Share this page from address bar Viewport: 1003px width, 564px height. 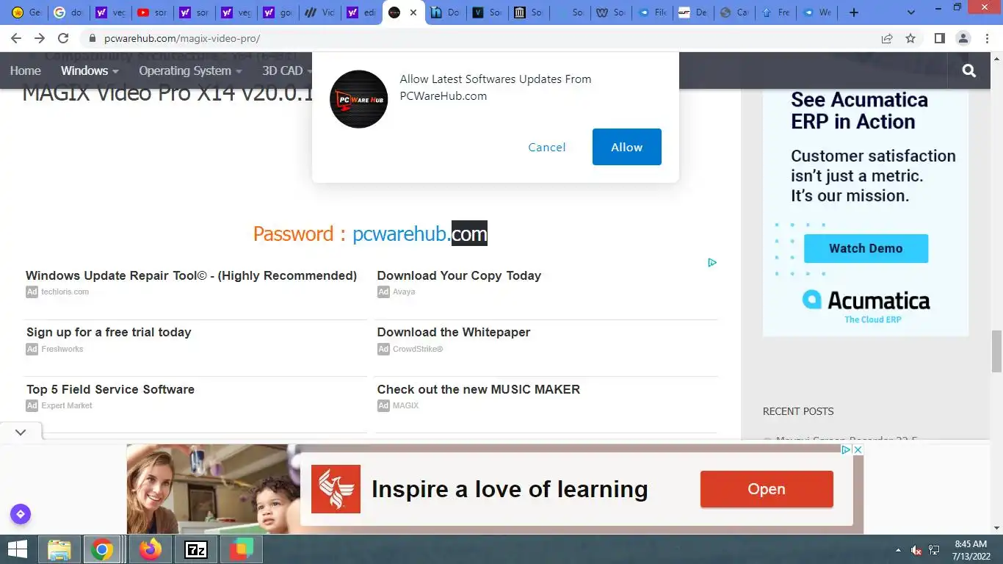[x=887, y=38]
